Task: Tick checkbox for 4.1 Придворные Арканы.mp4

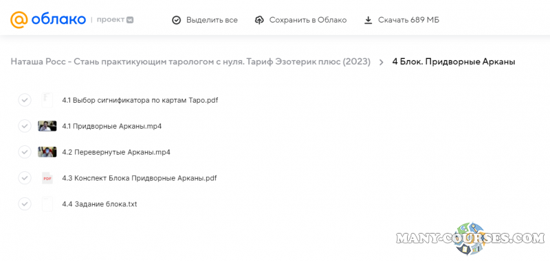Action: tap(25, 126)
